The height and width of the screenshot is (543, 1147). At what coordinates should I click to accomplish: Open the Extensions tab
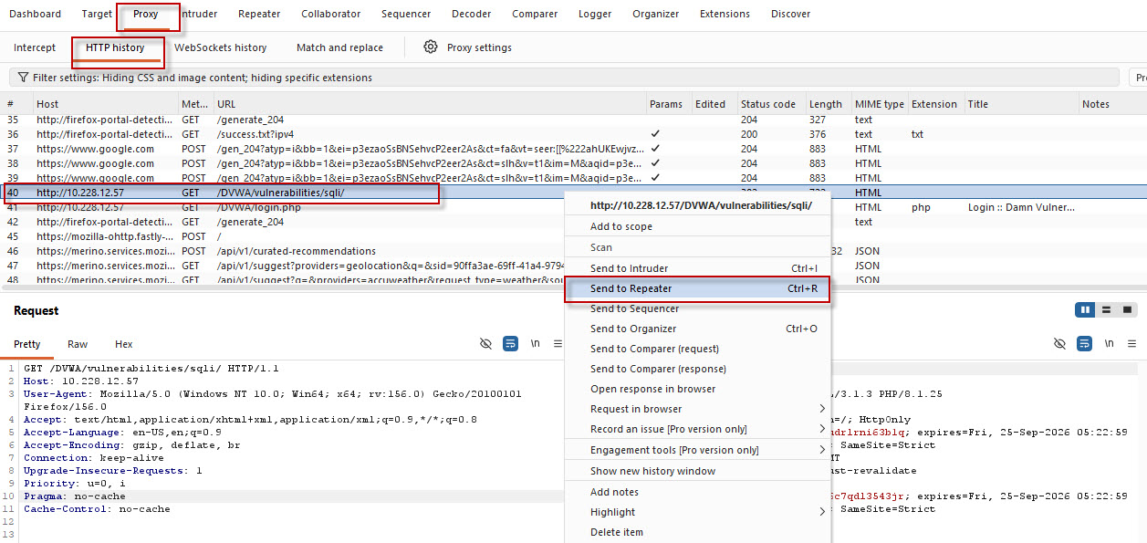pyautogui.click(x=725, y=14)
